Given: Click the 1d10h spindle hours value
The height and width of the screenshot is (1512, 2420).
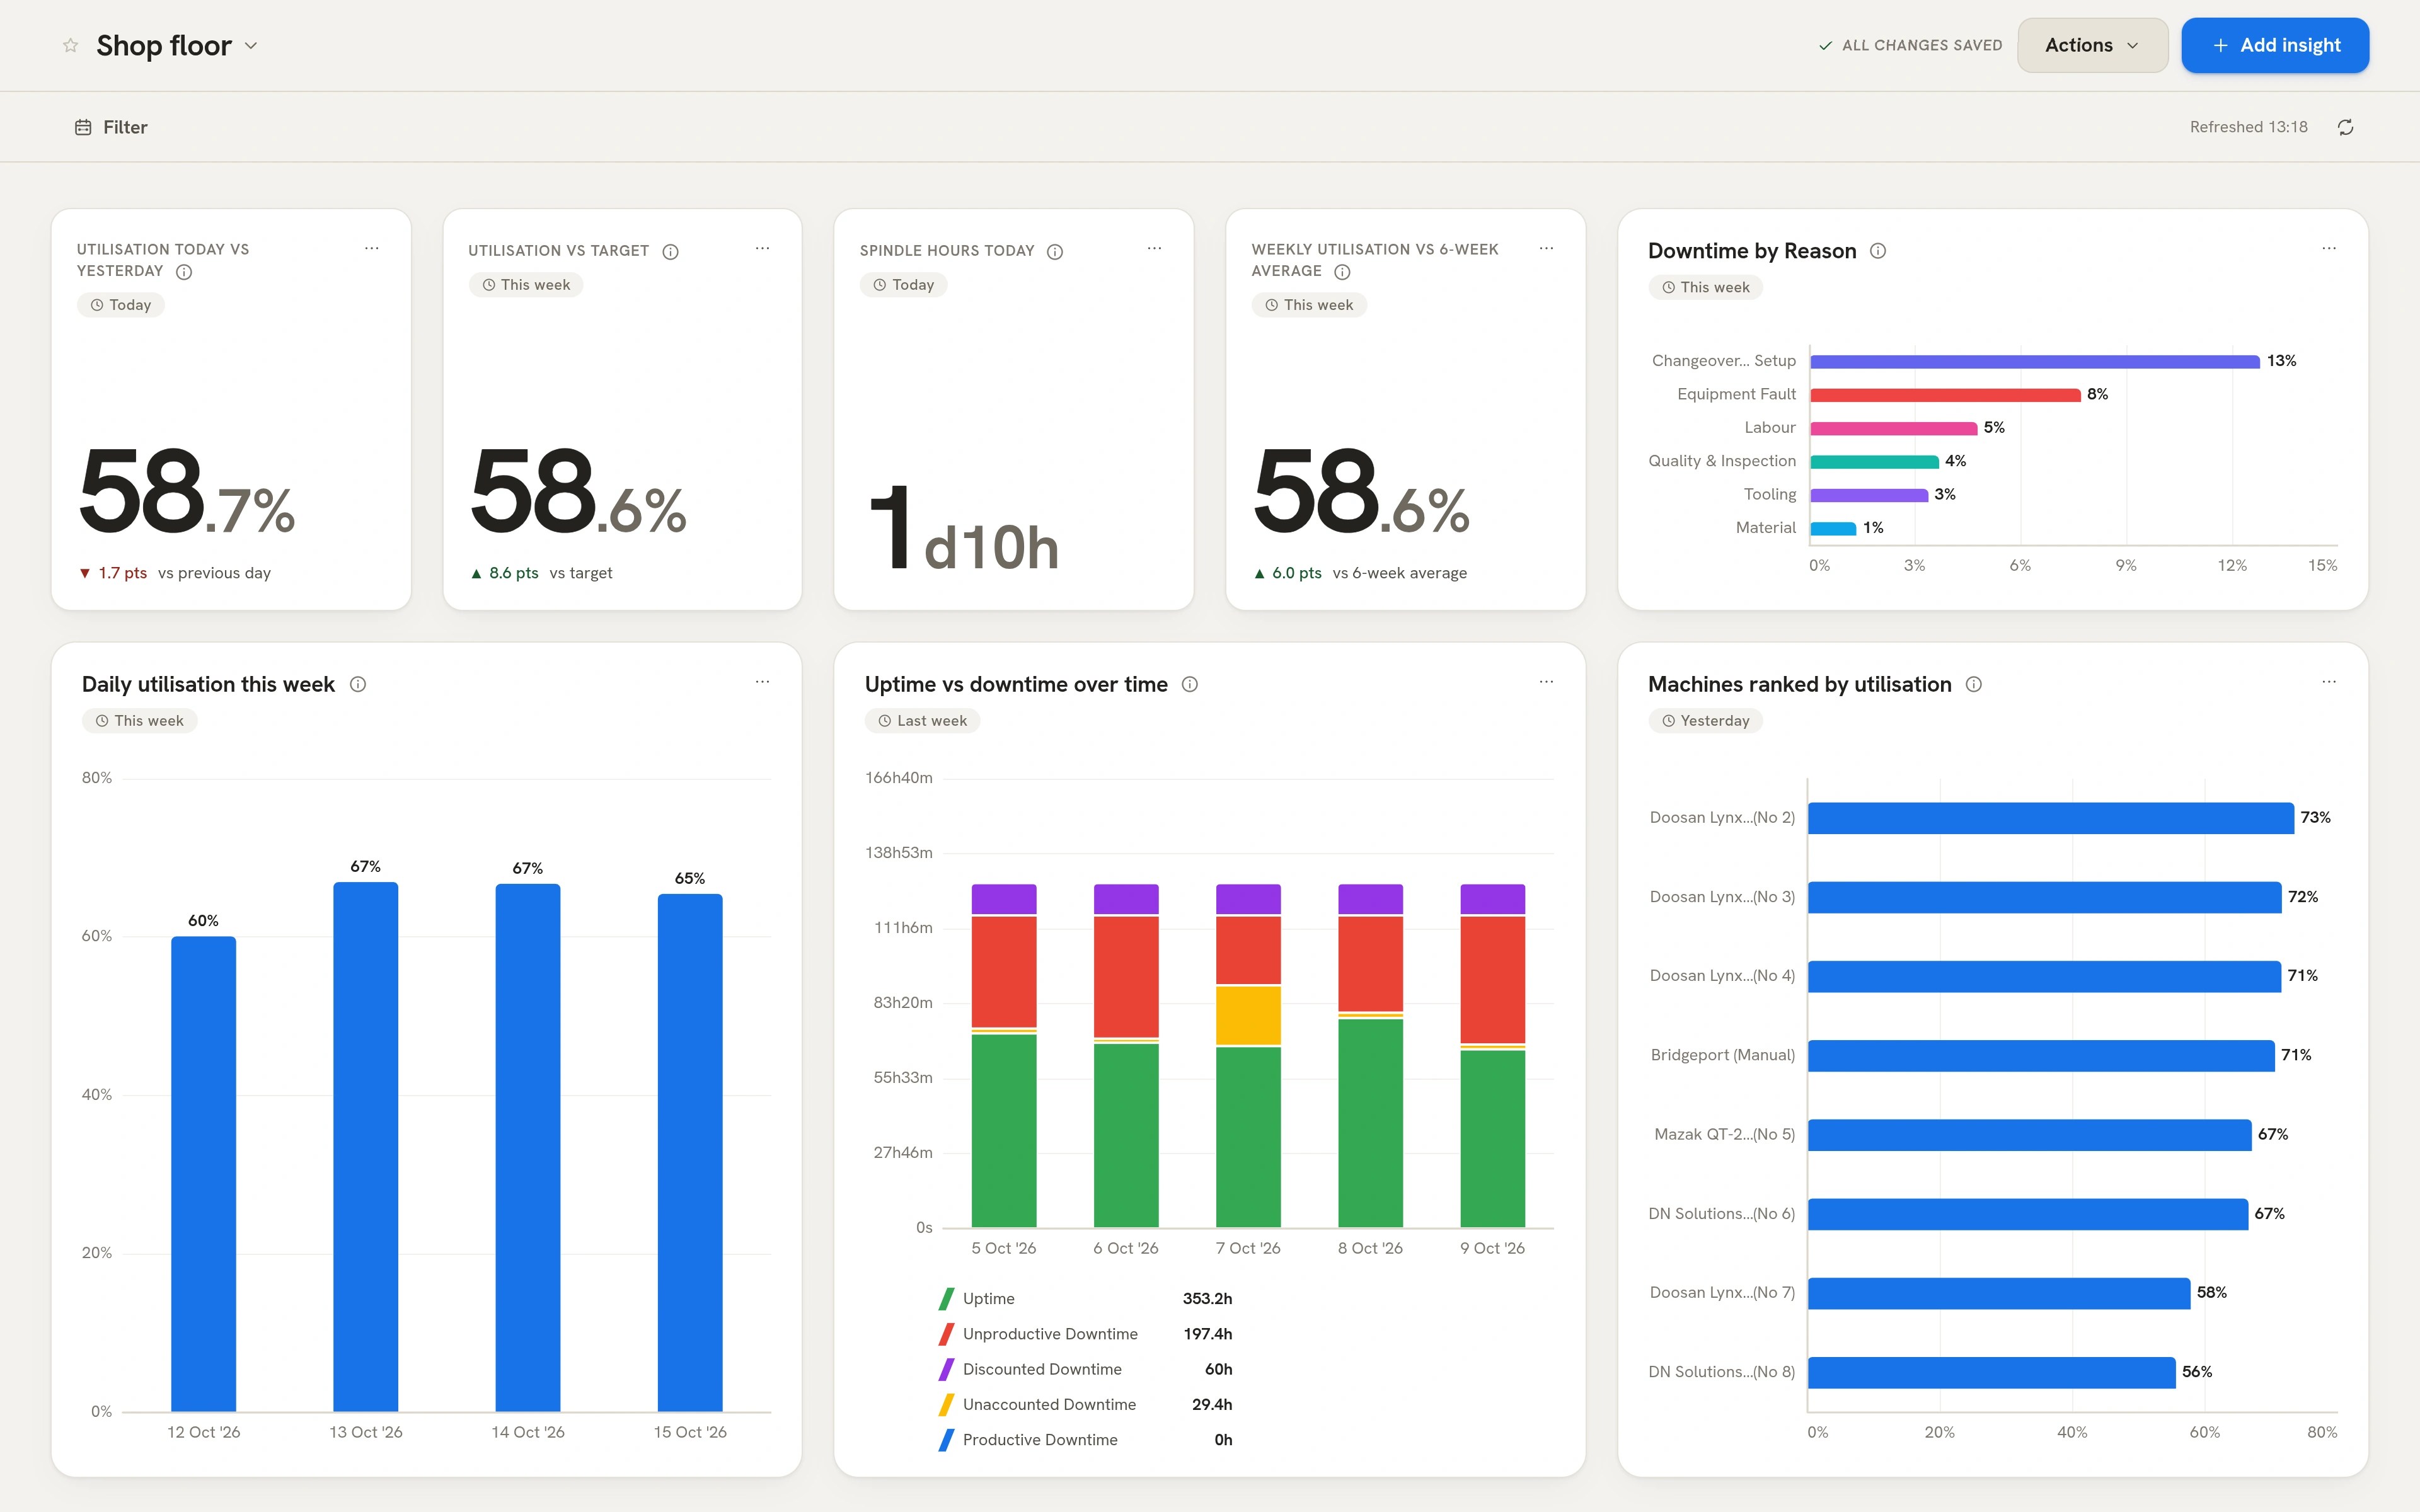Looking at the screenshot, I should (x=964, y=528).
